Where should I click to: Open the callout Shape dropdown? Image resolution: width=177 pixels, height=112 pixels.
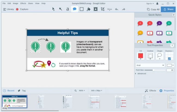point(160,59)
